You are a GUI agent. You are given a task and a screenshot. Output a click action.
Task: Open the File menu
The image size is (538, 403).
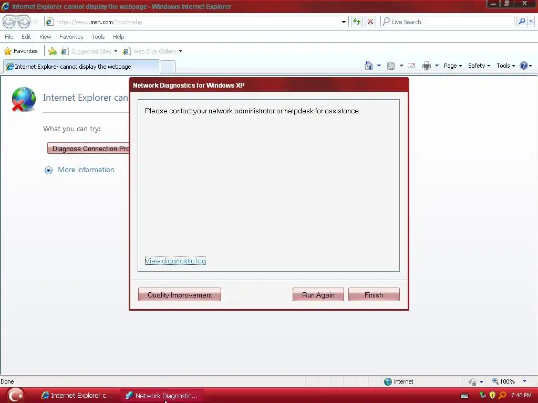click(x=9, y=37)
